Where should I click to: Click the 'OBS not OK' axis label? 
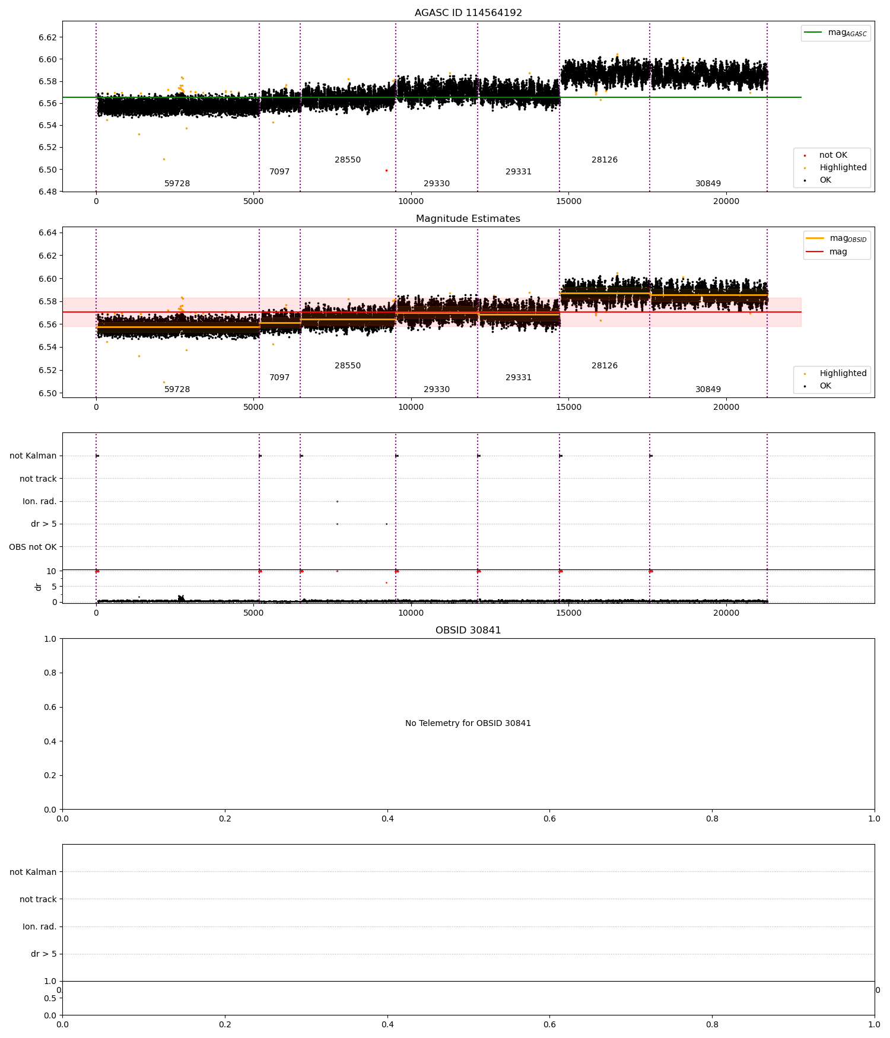pos(33,547)
